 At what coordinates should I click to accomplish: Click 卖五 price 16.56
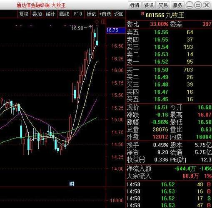tap(161, 32)
